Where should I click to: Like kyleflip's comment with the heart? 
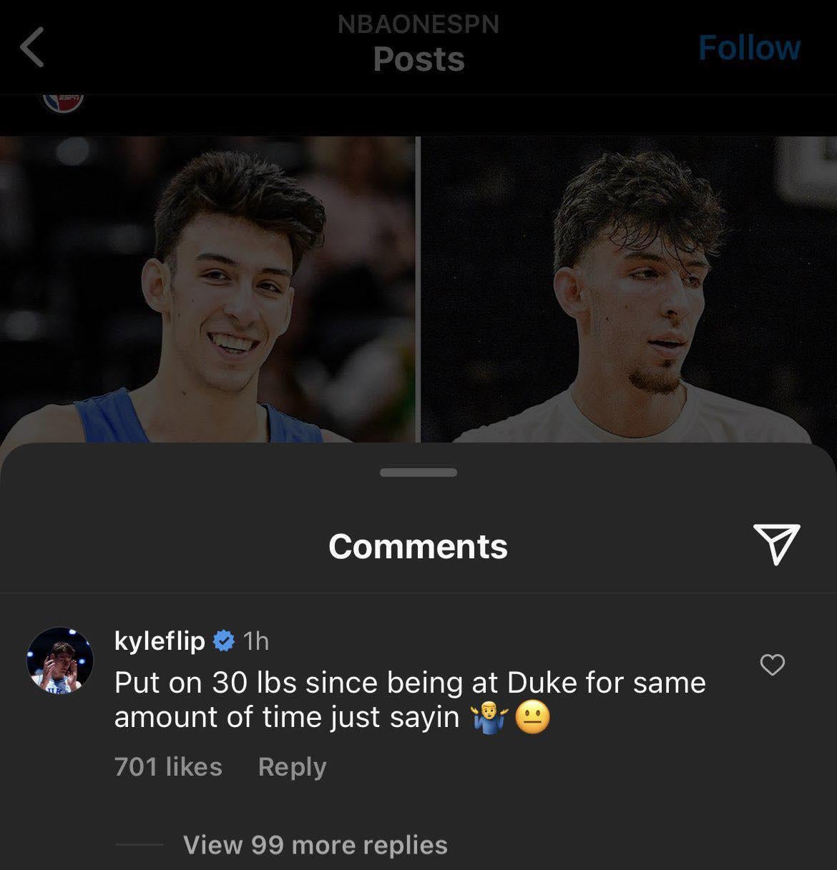(772, 665)
